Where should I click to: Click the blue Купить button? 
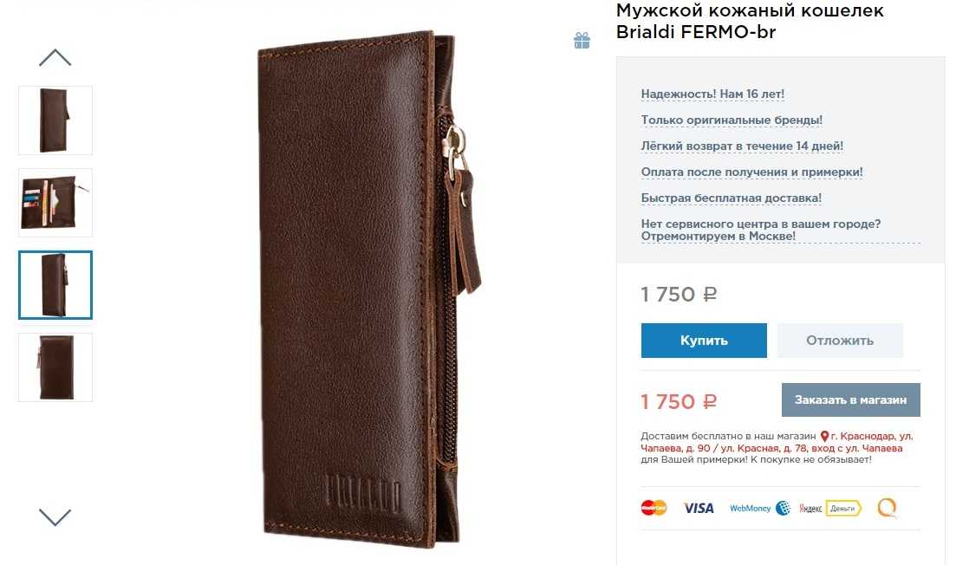tap(704, 341)
